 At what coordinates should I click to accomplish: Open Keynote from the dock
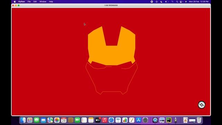[118, 120]
